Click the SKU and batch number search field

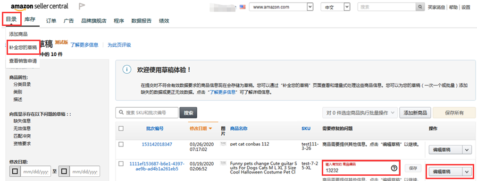[x=147, y=112]
